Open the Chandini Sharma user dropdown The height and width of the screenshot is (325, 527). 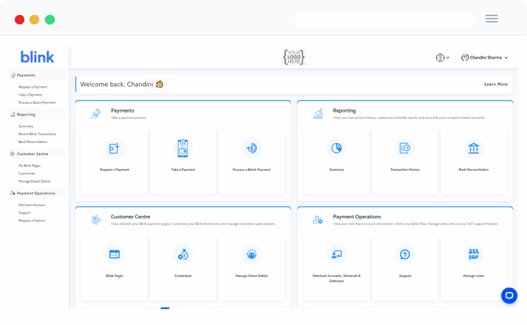(x=484, y=57)
